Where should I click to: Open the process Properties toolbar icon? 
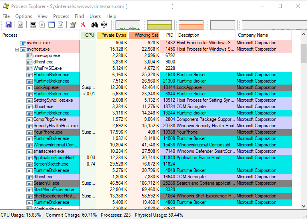click(x=73, y=25)
